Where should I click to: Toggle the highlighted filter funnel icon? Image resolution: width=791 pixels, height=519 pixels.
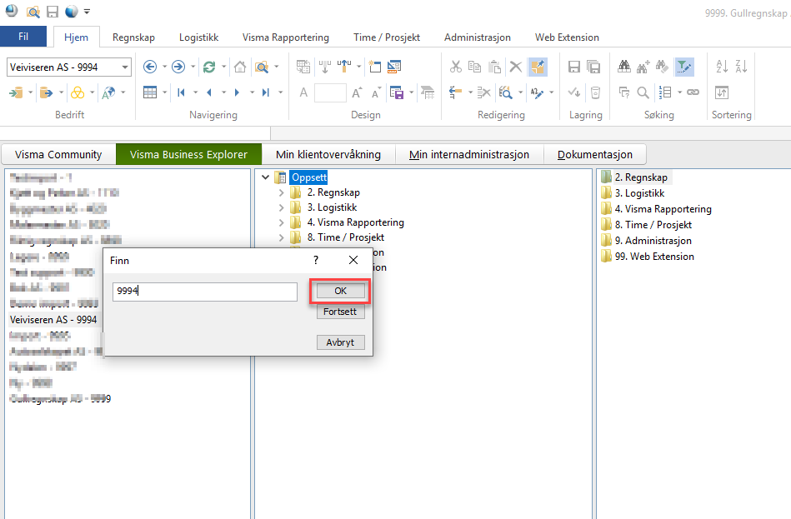(684, 67)
